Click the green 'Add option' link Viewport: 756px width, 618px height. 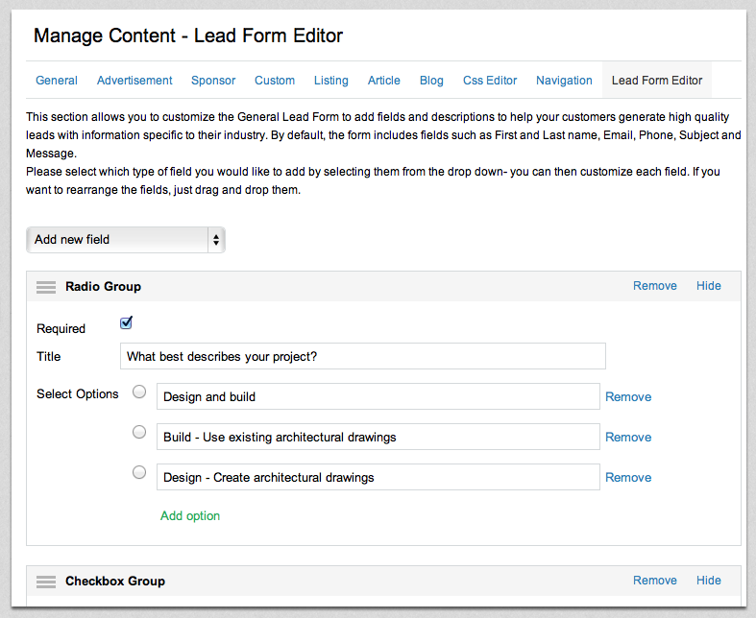point(190,516)
